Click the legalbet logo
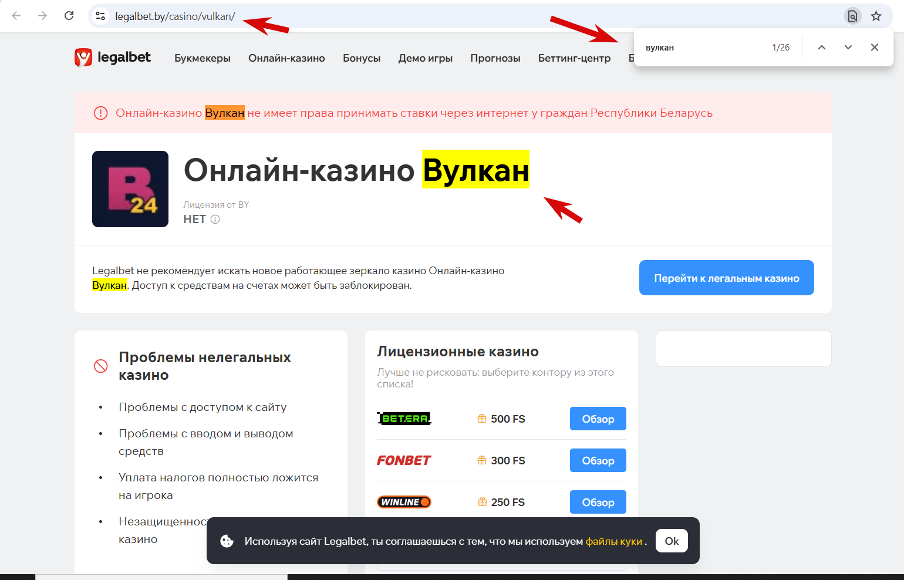The image size is (904, 580). click(x=113, y=58)
